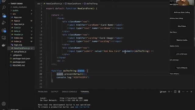Open terminal panel more actions menu
Viewport: 195px width, 110px height.
click(x=183, y=92)
